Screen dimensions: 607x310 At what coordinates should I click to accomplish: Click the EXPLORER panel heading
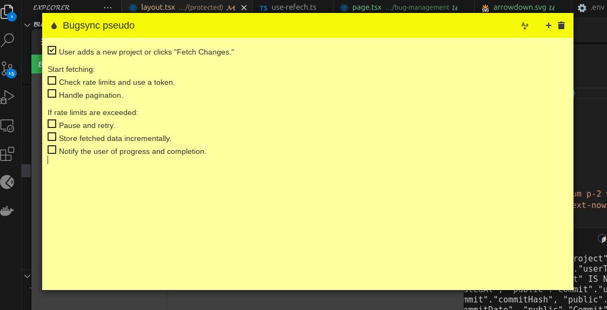pyautogui.click(x=51, y=8)
